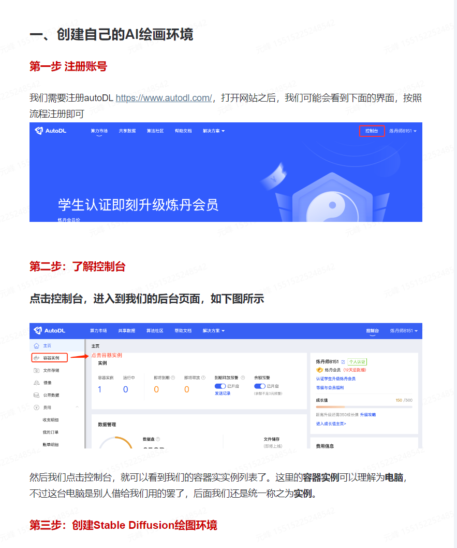Click heading 第一步 注册账号

pyautogui.click(x=68, y=66)
